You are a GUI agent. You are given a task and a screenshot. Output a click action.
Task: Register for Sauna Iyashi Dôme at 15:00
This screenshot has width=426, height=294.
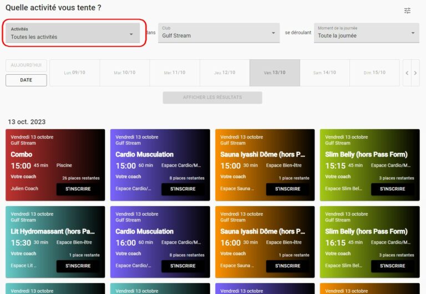pos(288,189)
